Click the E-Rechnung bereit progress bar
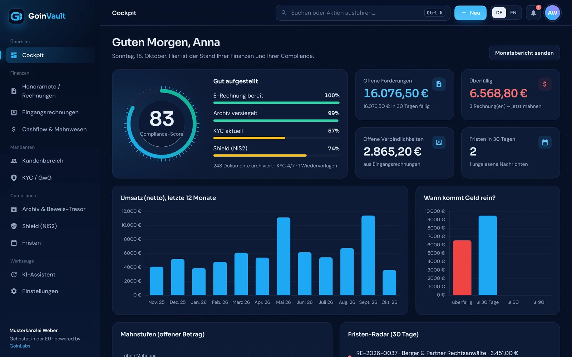Screen dimensions: 572x357 276,103
